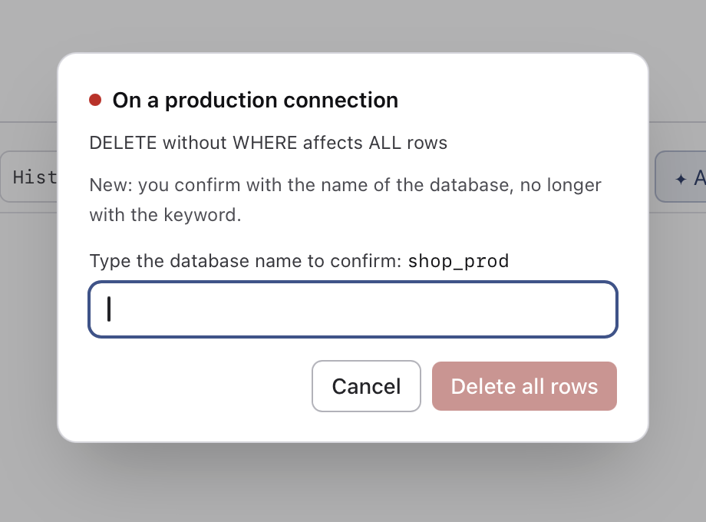Click the 'DELETE without WHERE affects ALL rows' text
The height and width of the screenshot is (522, 706).
pyautogui.click(x=269, y=143)
